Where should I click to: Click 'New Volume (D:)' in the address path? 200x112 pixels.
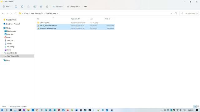coord(37,13)
